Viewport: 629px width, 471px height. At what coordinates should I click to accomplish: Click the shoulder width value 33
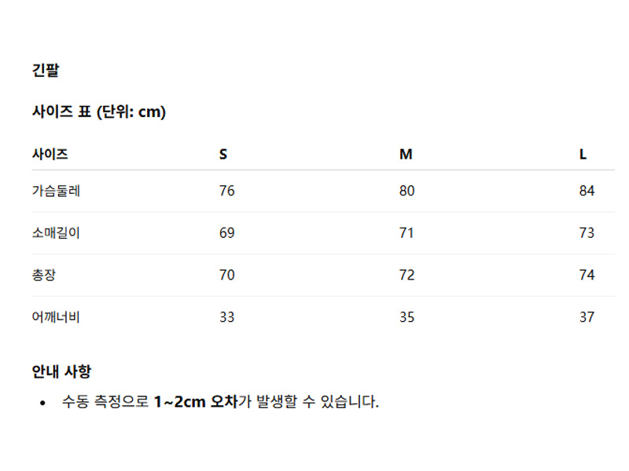point(226,317)
